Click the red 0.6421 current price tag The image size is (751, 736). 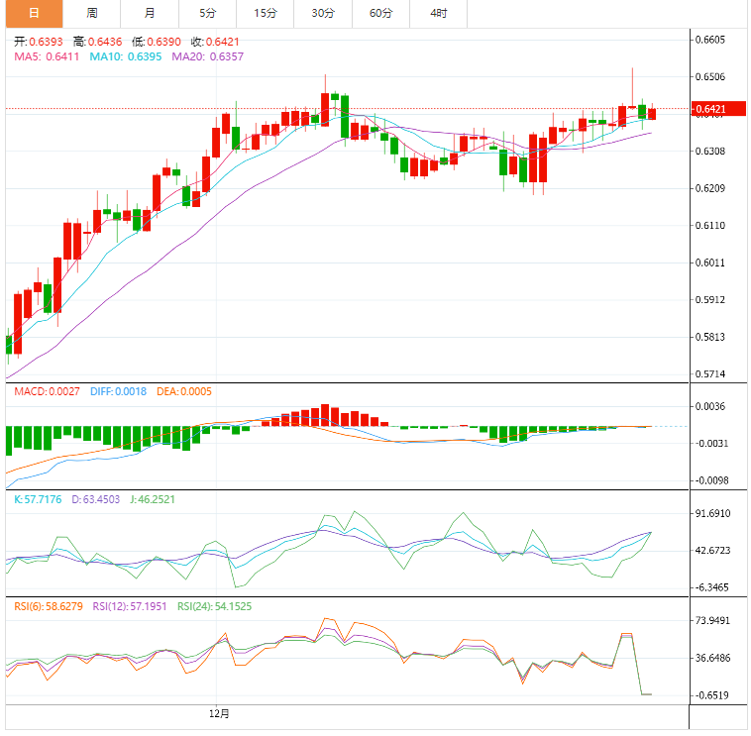pos(710,108)
